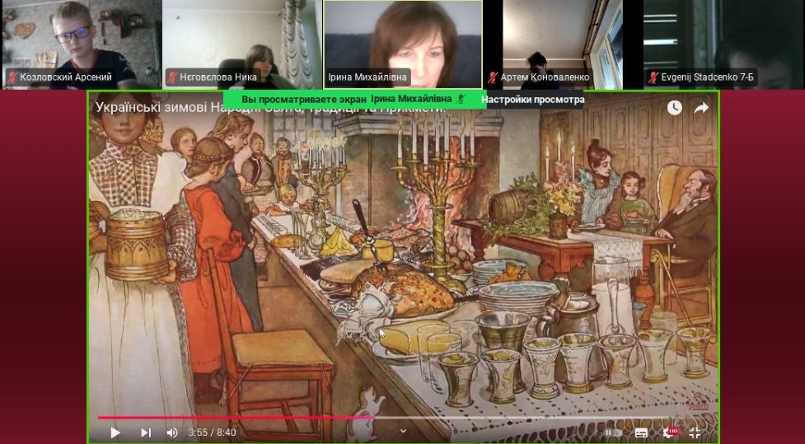
Task: Click muted mic icon of Evgenij Stadcenko
Action: tap(653, 77)
